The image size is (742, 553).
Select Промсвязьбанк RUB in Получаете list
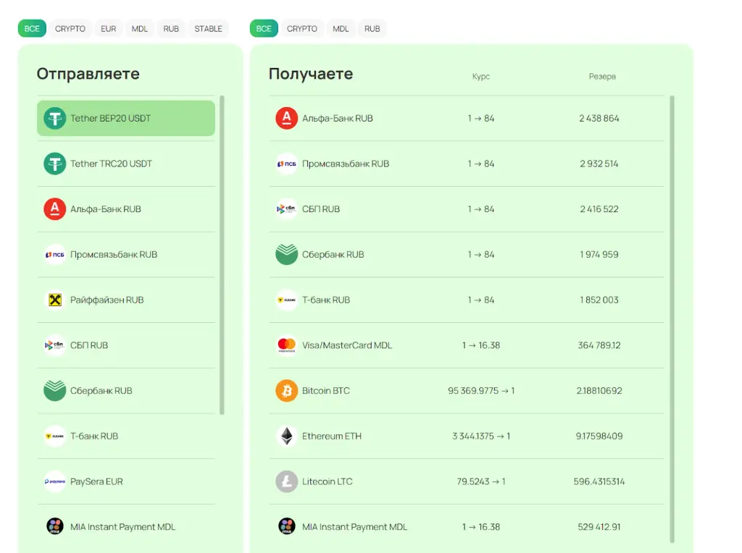pyautogui.click(x=466, y=164)
